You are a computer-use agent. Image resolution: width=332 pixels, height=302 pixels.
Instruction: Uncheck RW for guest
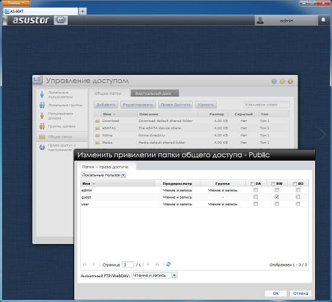click(276, 197)
